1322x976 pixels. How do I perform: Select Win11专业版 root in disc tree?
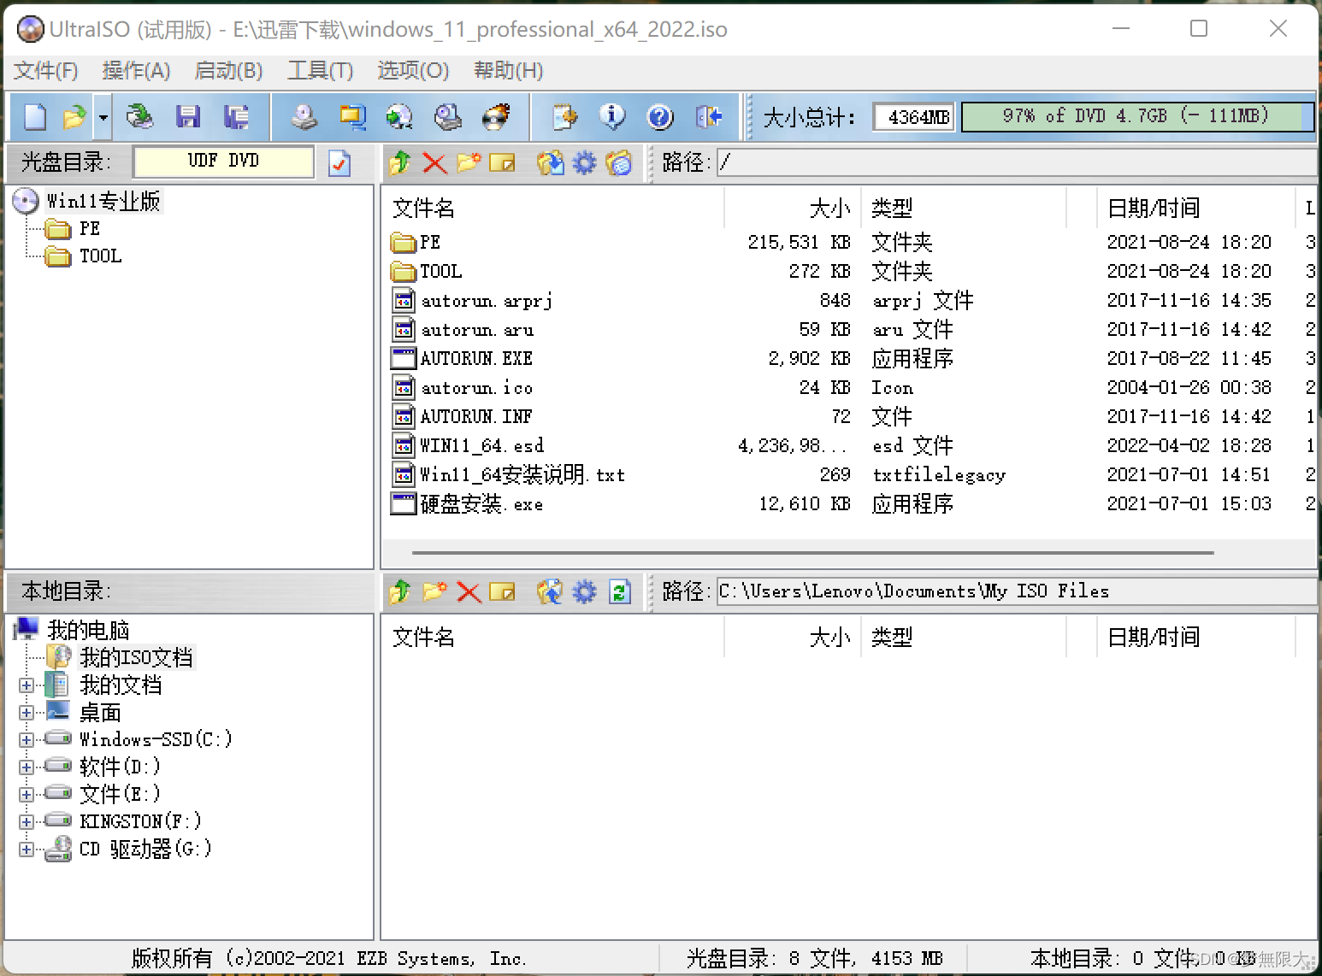103,202
